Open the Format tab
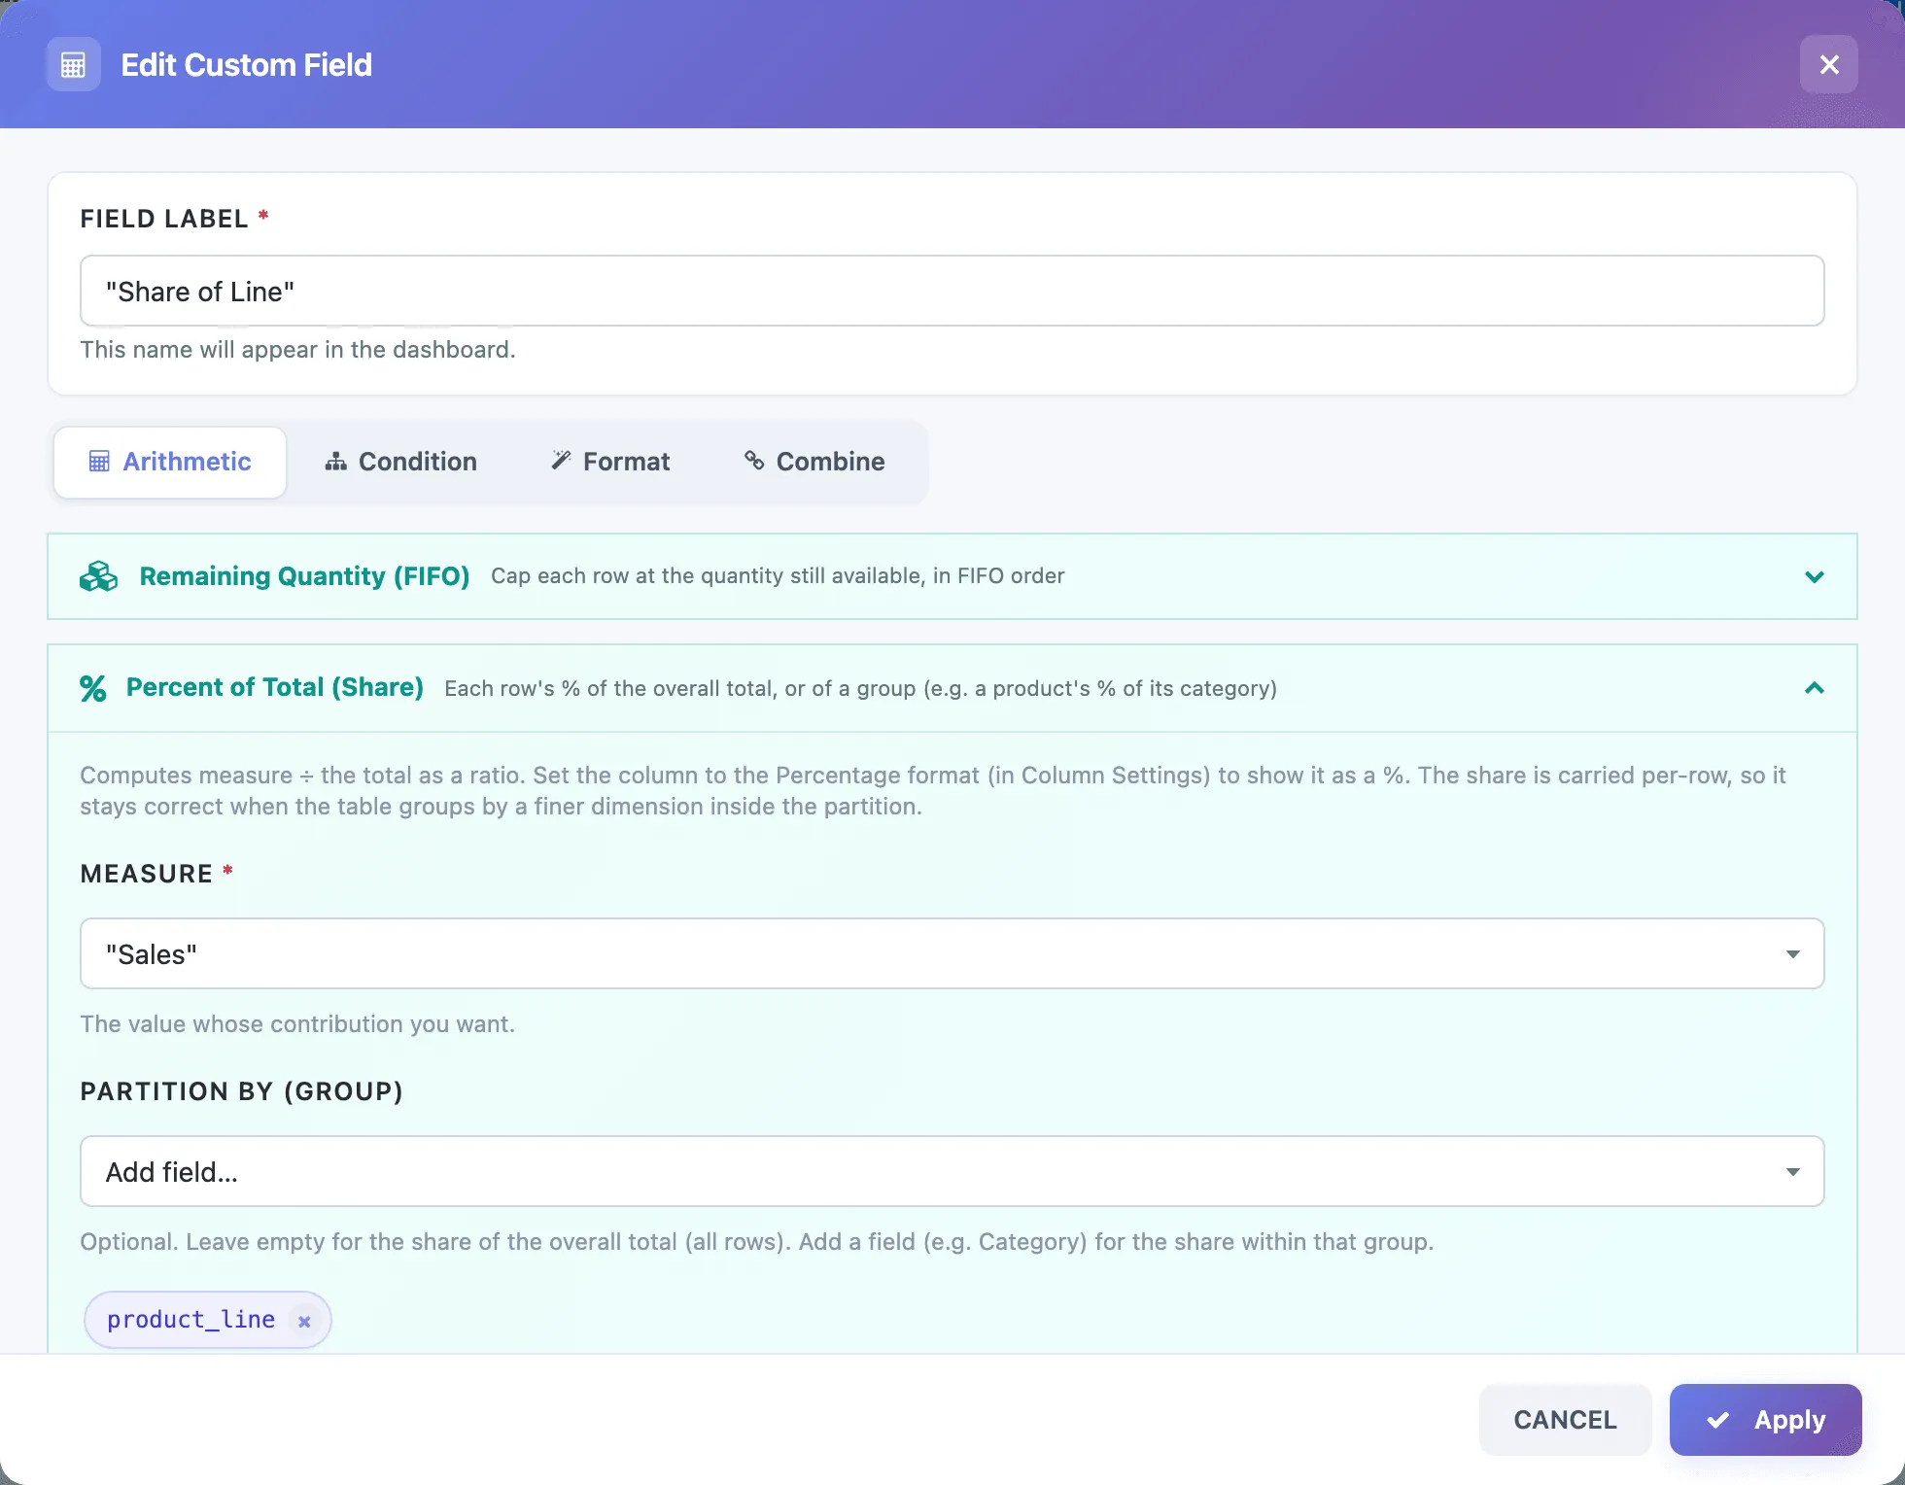This screenshot has height=1485, width=1905. 610,462
